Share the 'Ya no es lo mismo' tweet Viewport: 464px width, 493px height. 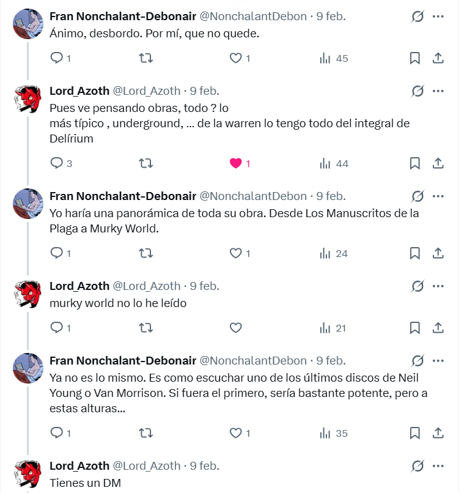438,433
